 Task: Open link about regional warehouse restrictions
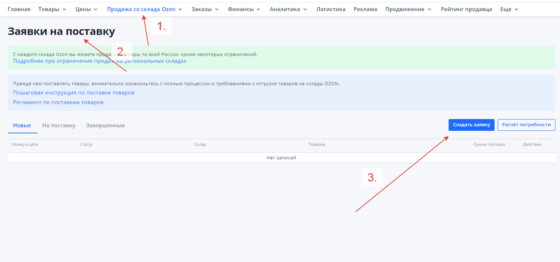[x=99, y=61]
